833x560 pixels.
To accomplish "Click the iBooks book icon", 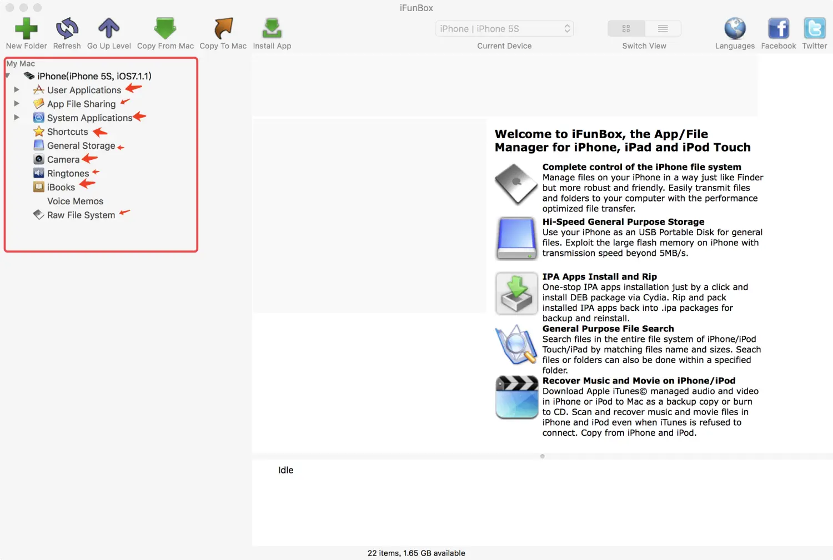I will tap(38, 186).
